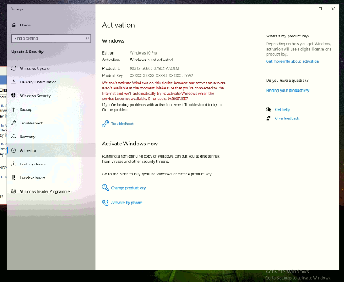Click the Windows Insider Programme icon
The width and height of the screenshot is (344, 282).
14,191
